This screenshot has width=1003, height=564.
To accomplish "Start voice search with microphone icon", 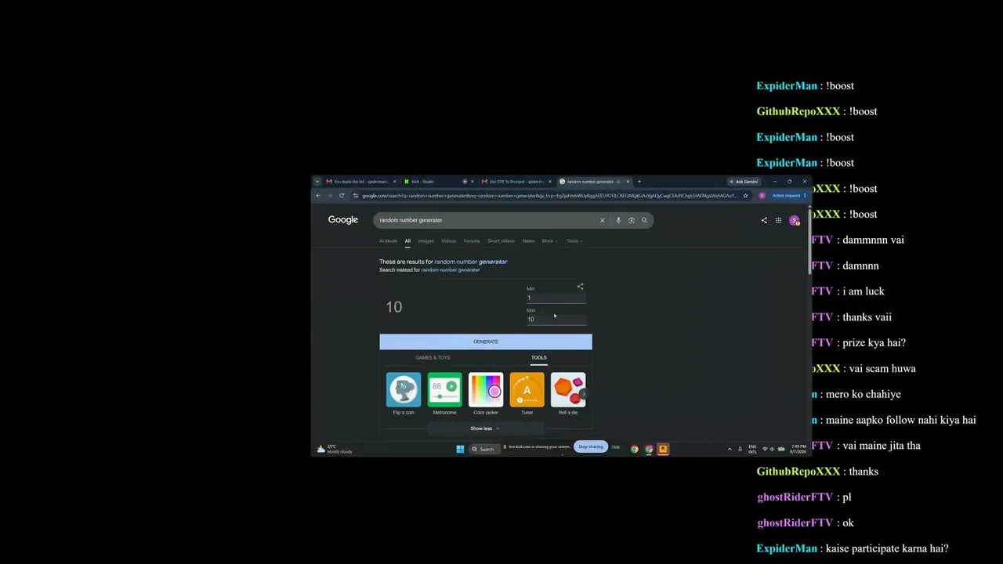I will tap(618, 220).
